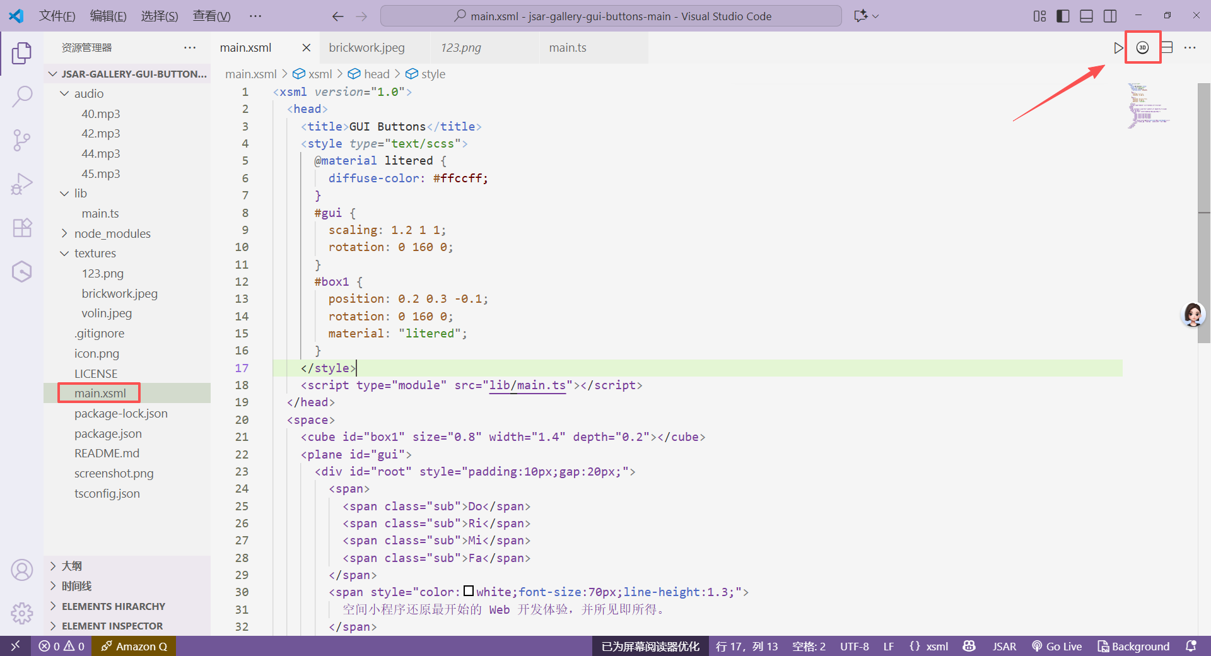The image size is (1211, 656).
Task: Switch to the 123.png tab
Action: (x=484, y=48)
